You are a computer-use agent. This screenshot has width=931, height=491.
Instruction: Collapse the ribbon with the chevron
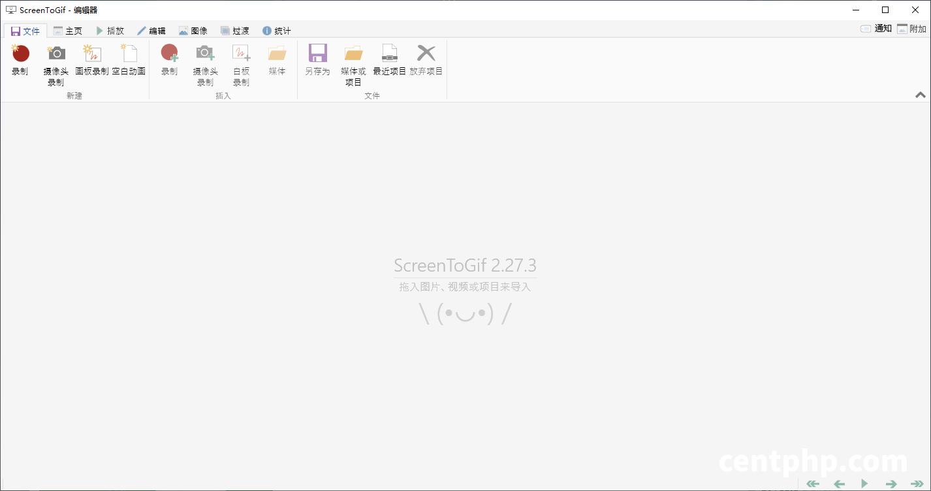[921, 95]
